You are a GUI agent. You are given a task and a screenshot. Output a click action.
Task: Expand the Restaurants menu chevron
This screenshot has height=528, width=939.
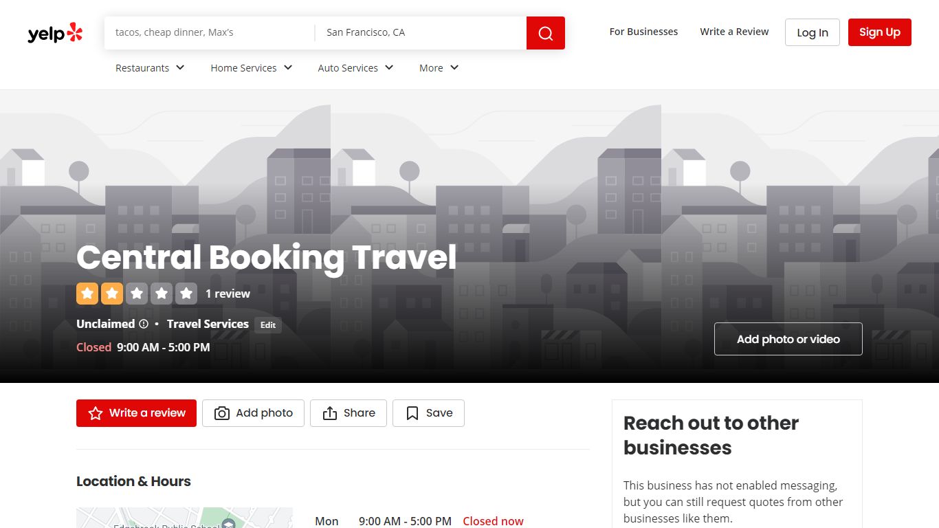tap(180, 67)
